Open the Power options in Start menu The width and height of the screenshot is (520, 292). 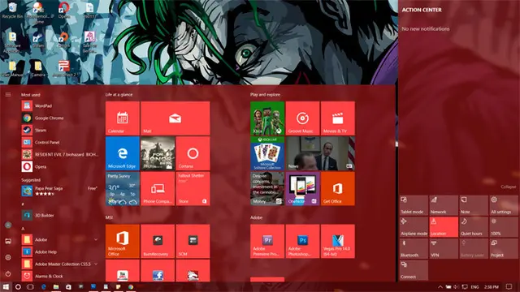(x=8, y=274)
